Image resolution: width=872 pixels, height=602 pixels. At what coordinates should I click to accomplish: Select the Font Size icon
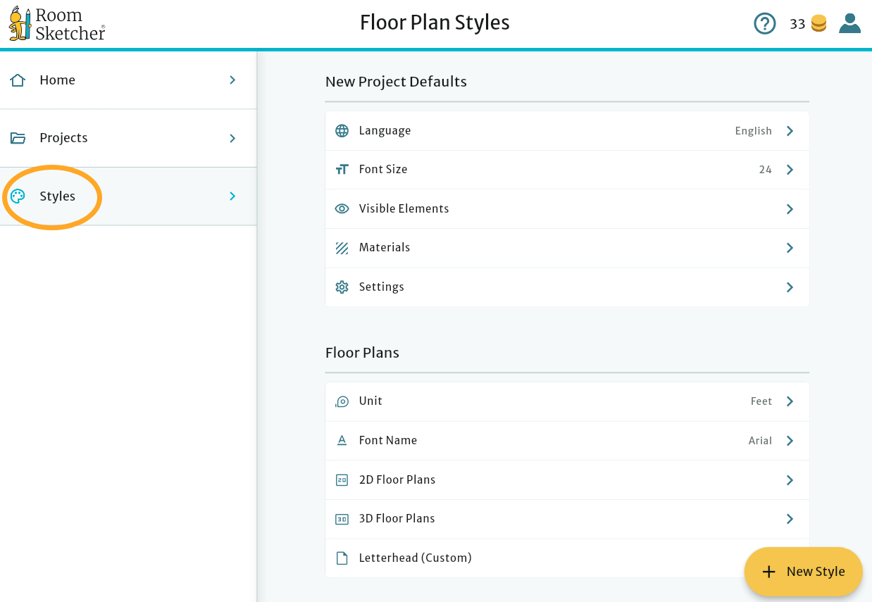pos(342,169)
